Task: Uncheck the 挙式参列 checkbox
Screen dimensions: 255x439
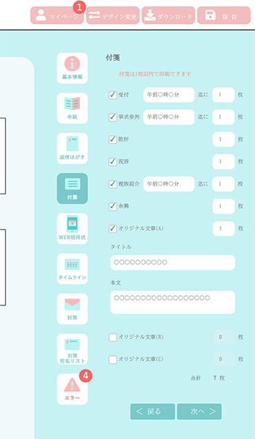Action: (x=113, y=117)
